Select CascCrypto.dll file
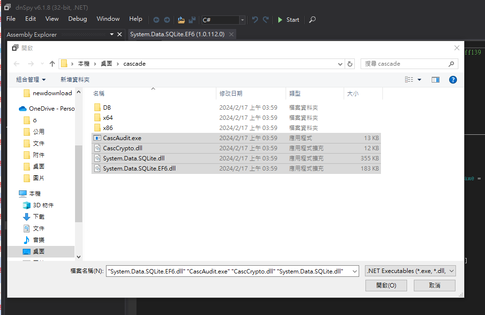The height and width of the screenshot is (315, 485). point(236,148)
